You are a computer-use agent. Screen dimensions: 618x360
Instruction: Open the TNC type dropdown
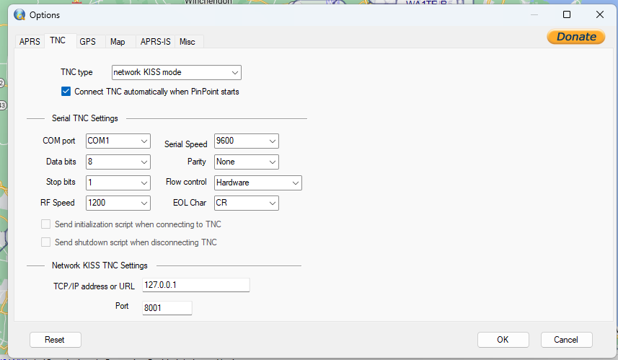click(176, 73)
